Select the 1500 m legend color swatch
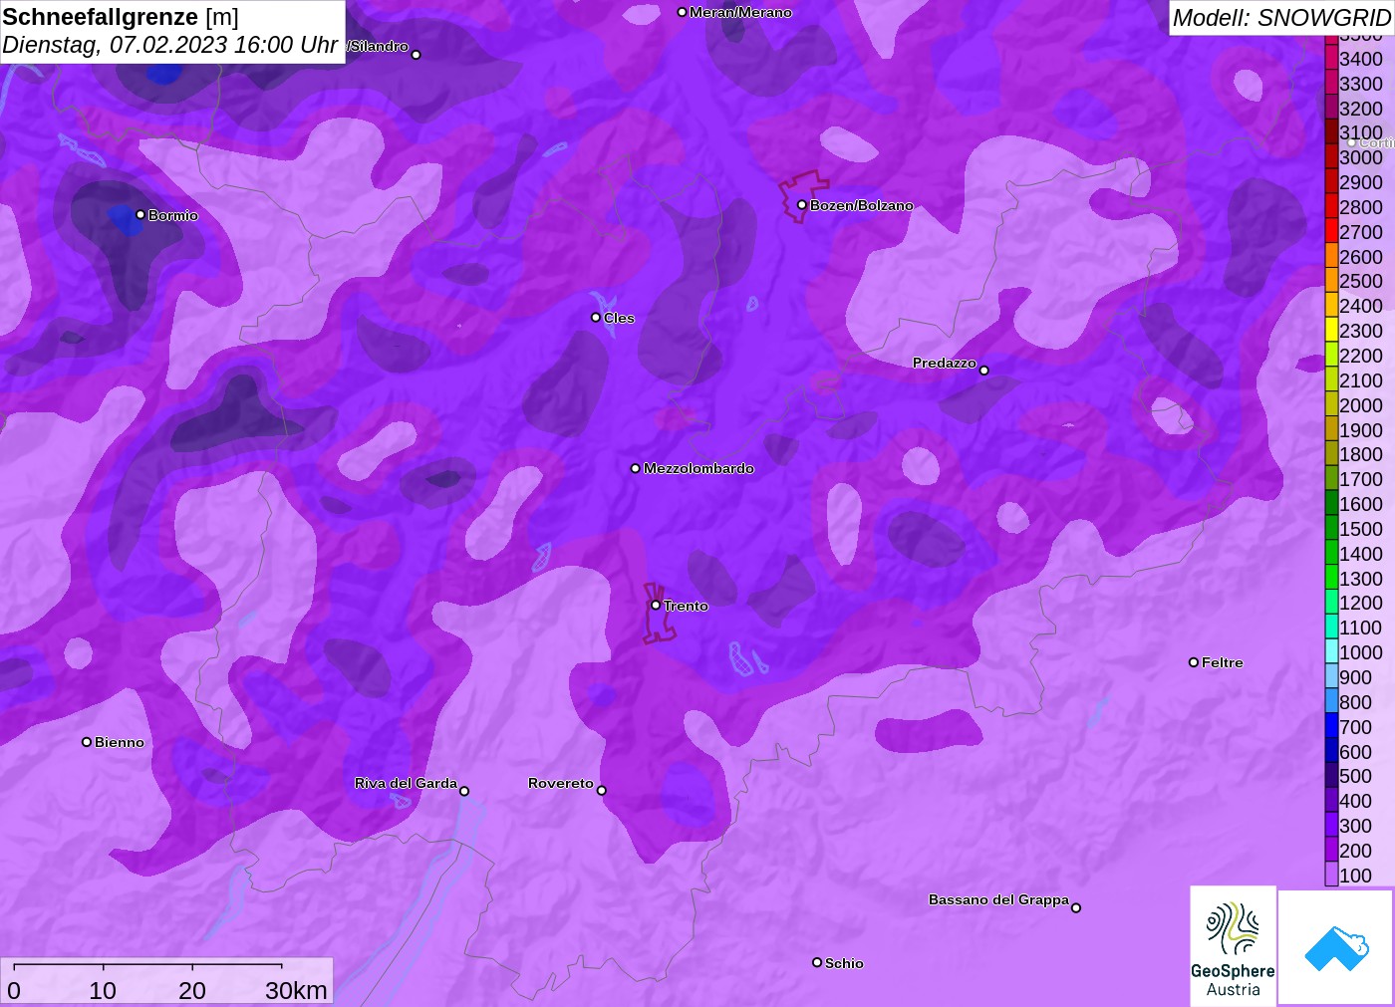The height and width of the screenshot is (1007, 1395). pyautogui.click(x=1331, y=529)
